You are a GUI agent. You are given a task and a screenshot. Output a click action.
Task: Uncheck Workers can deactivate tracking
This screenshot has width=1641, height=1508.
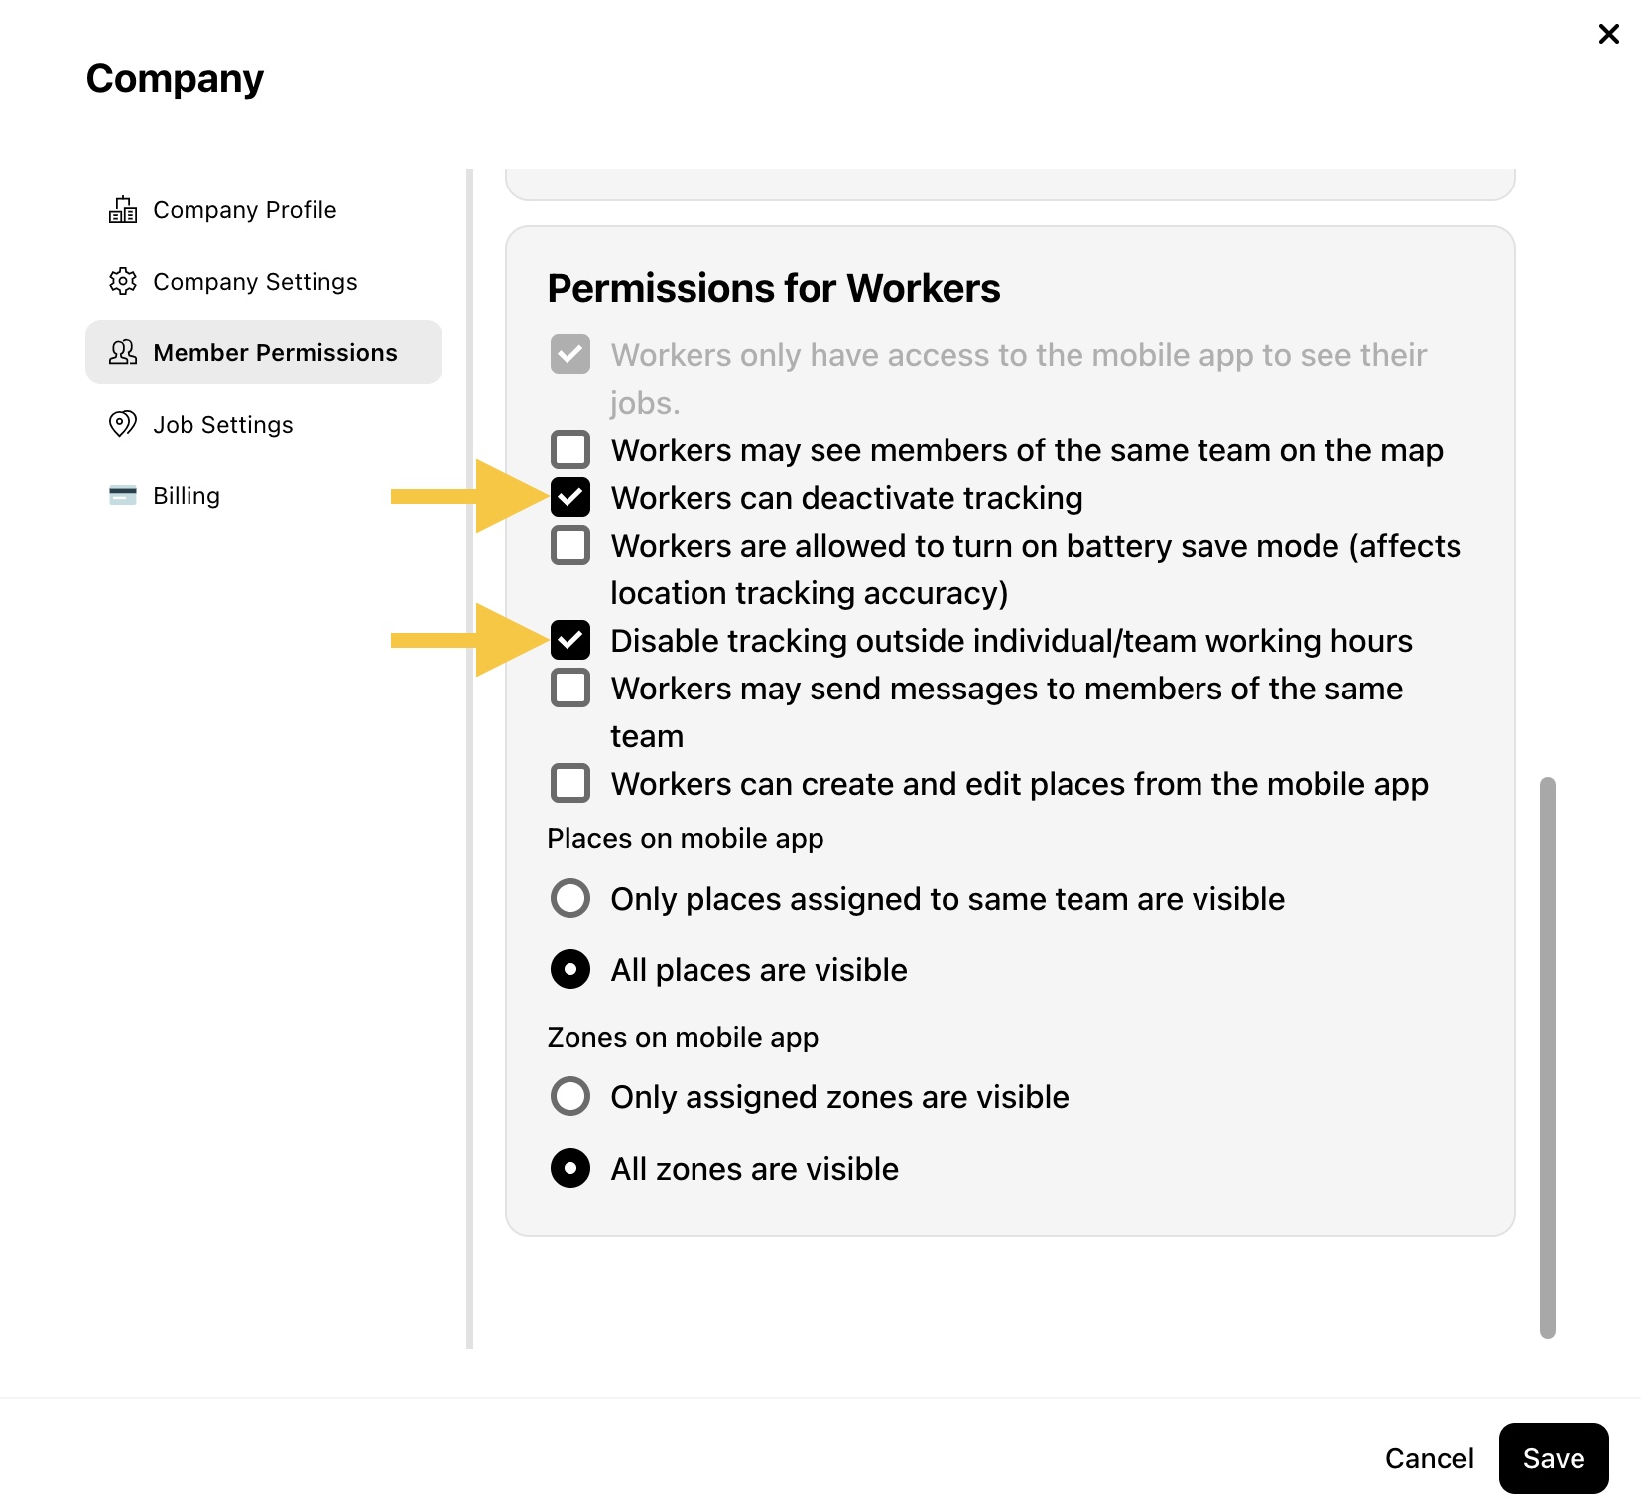click(x=570, y=497)
